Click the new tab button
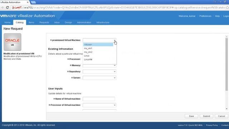The image size is (229, 129). [33, 2]
